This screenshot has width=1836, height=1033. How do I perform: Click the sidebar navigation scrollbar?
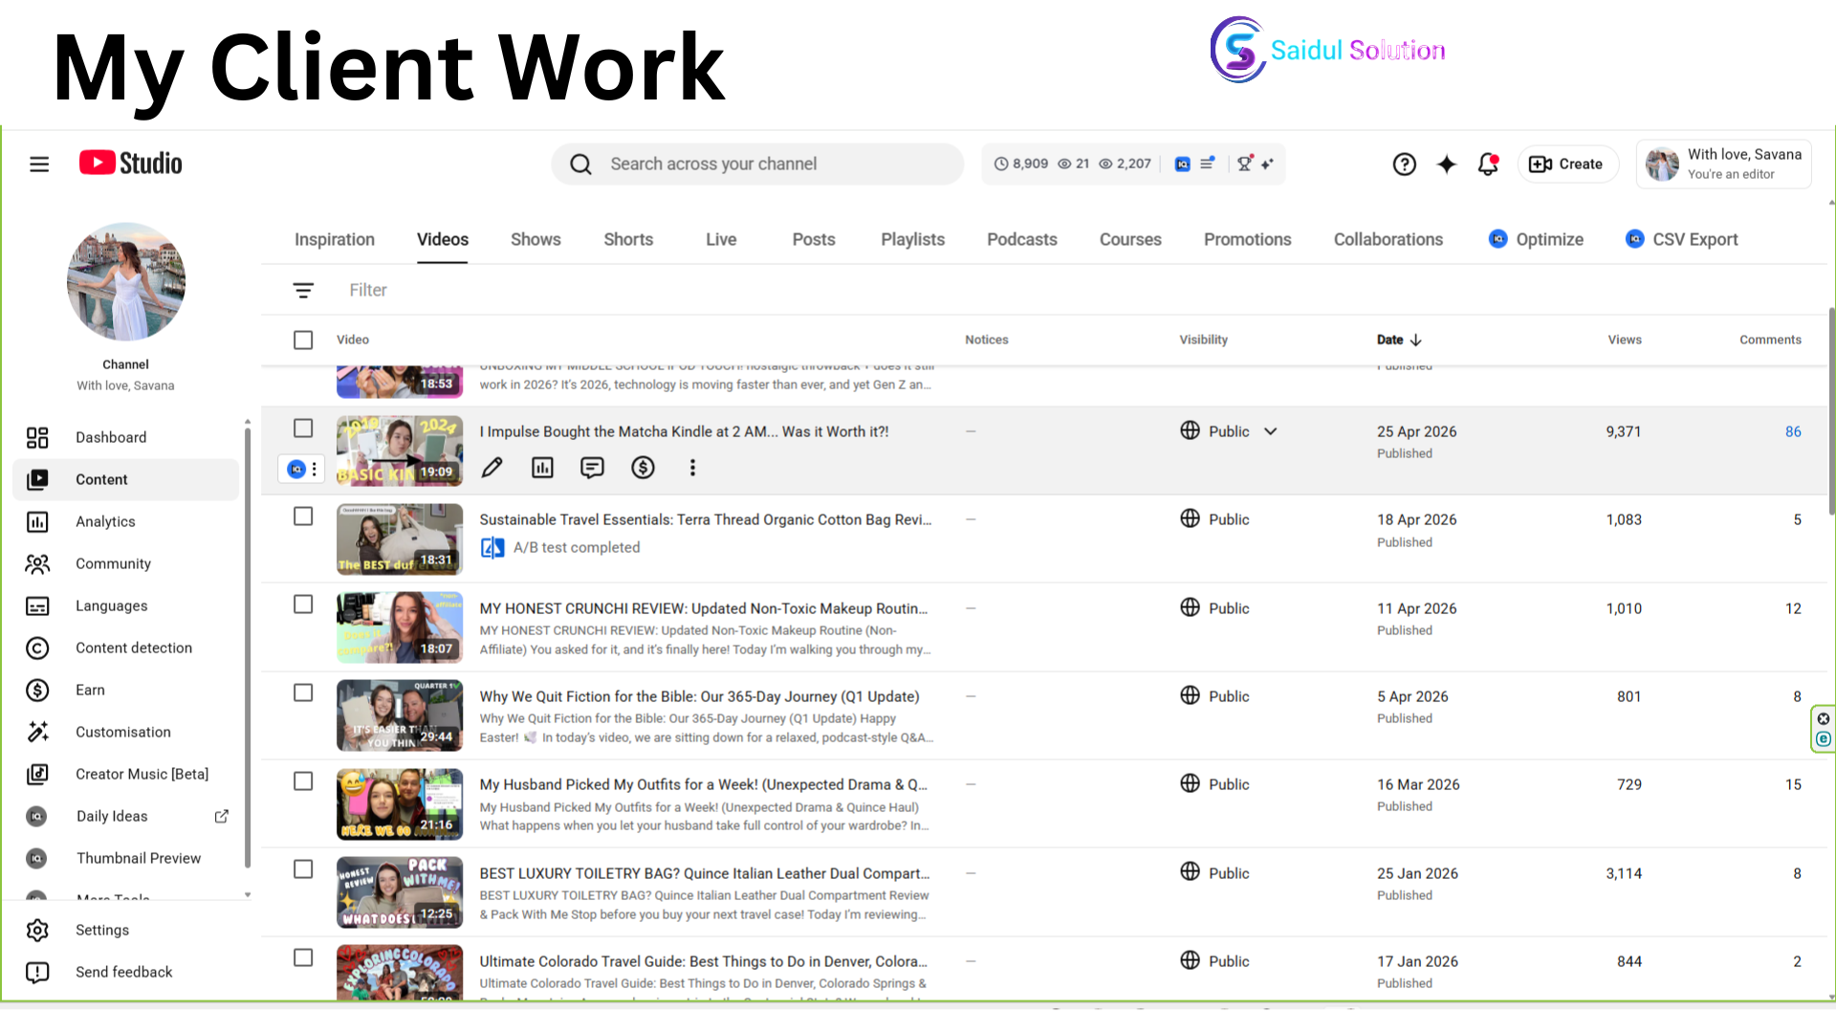click(248, 646)
